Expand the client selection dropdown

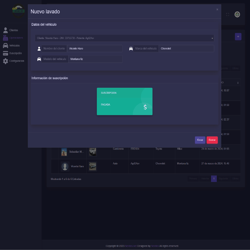(124, 38)
